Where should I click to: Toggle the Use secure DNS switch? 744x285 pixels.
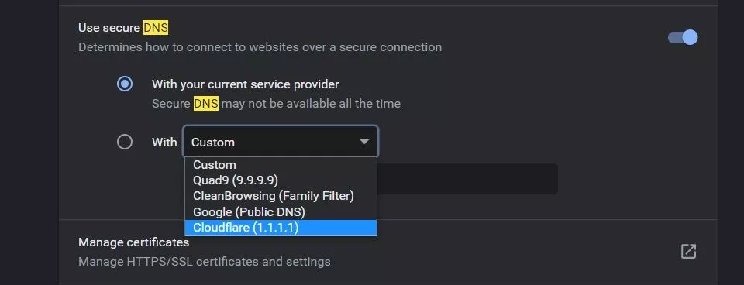[683, 37]
